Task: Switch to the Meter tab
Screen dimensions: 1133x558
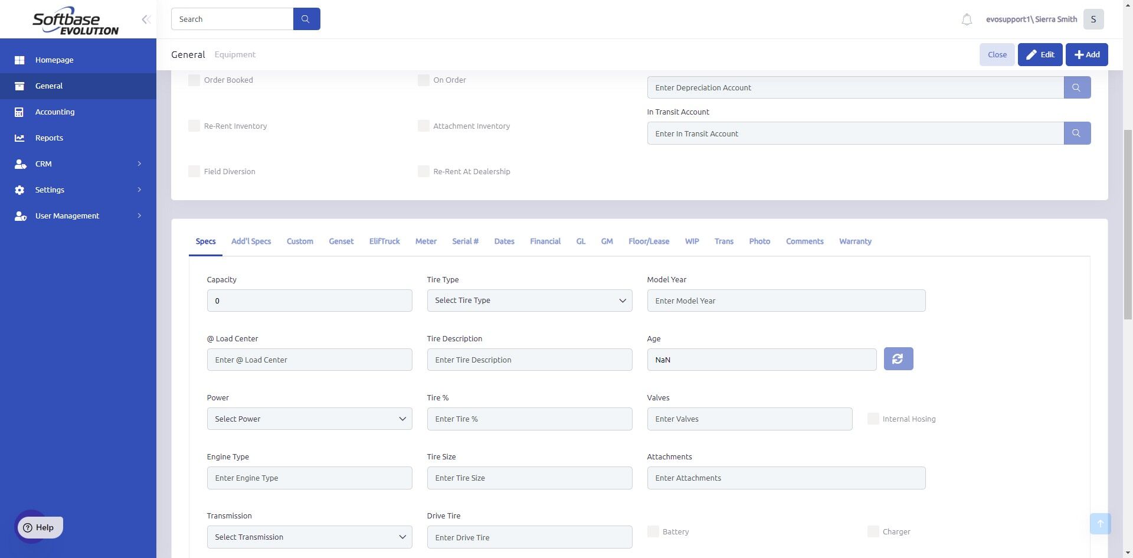Action: point(426,241)
